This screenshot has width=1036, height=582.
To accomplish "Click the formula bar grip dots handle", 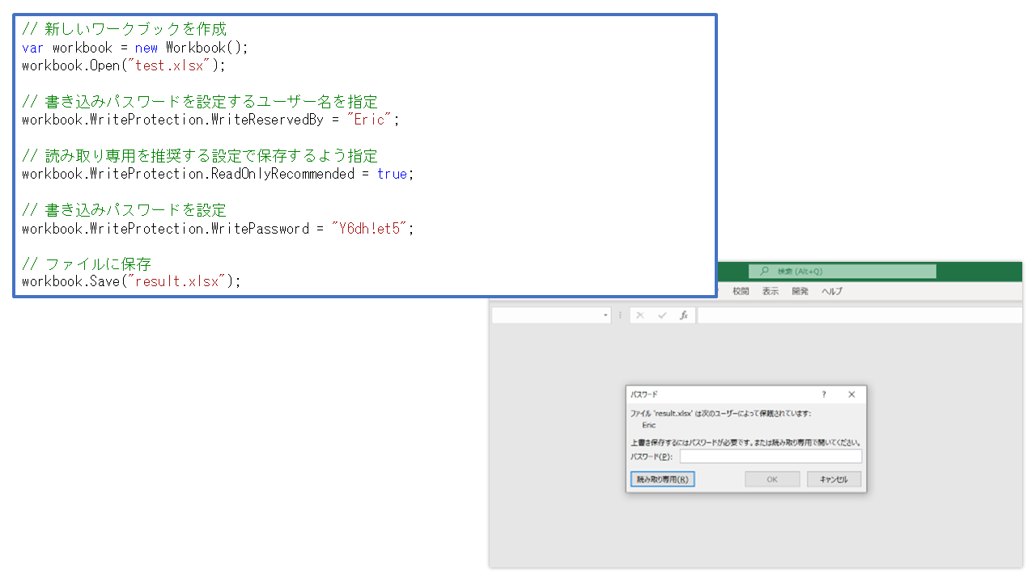I will [621, 315].
